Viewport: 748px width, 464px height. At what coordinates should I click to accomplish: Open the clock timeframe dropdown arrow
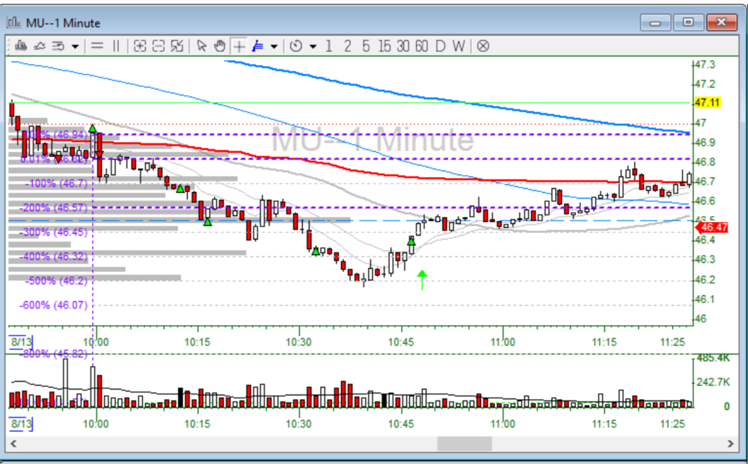313,46
